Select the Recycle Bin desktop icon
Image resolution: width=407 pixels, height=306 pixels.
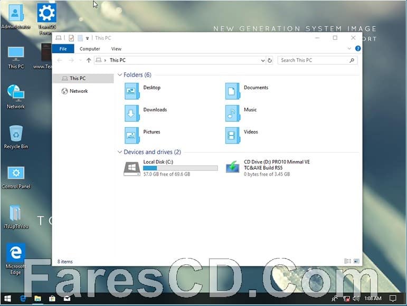16,137
